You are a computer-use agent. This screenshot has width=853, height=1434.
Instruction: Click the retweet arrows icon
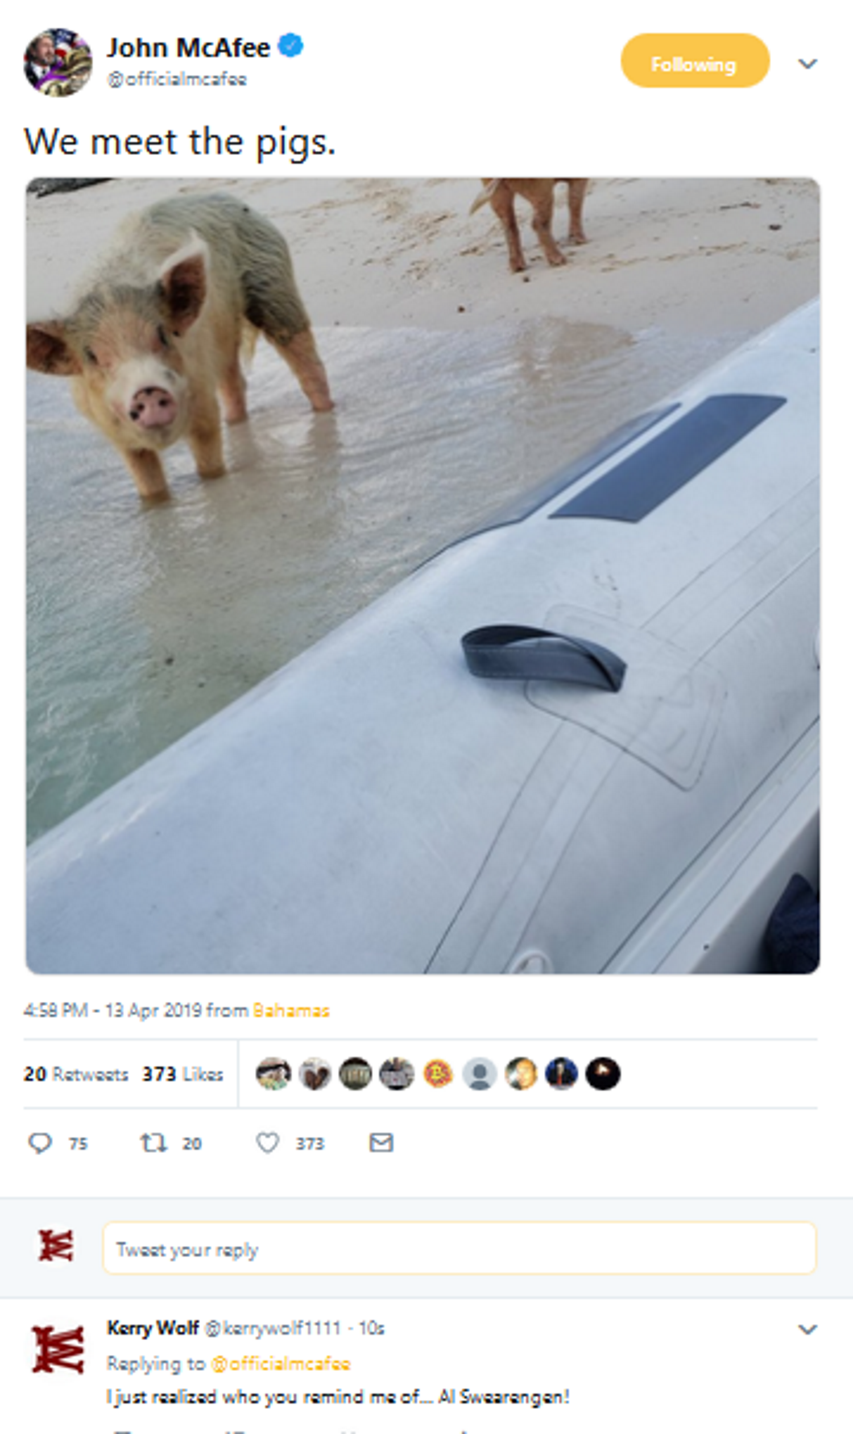[154, 1143]
